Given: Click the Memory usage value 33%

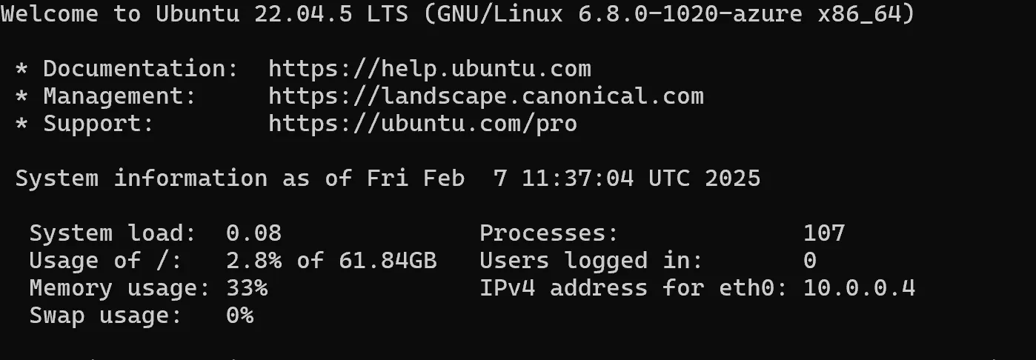Looking at the screenshot, I should (246, 288).
